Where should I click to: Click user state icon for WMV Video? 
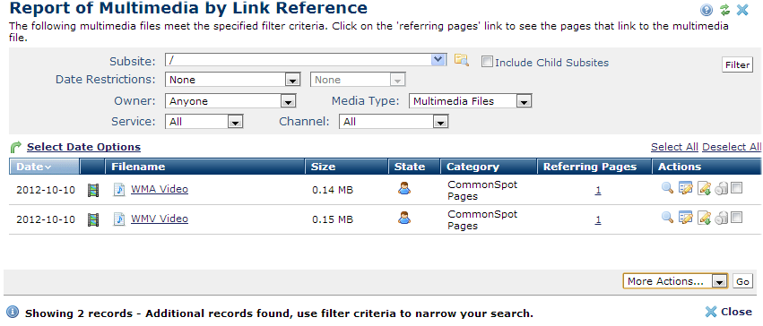point(403,218)
